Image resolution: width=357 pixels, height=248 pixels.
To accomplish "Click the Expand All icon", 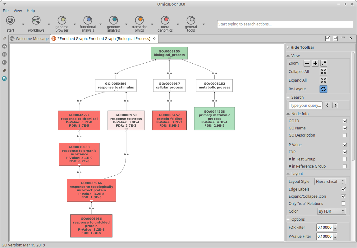I will click(323, 80).
